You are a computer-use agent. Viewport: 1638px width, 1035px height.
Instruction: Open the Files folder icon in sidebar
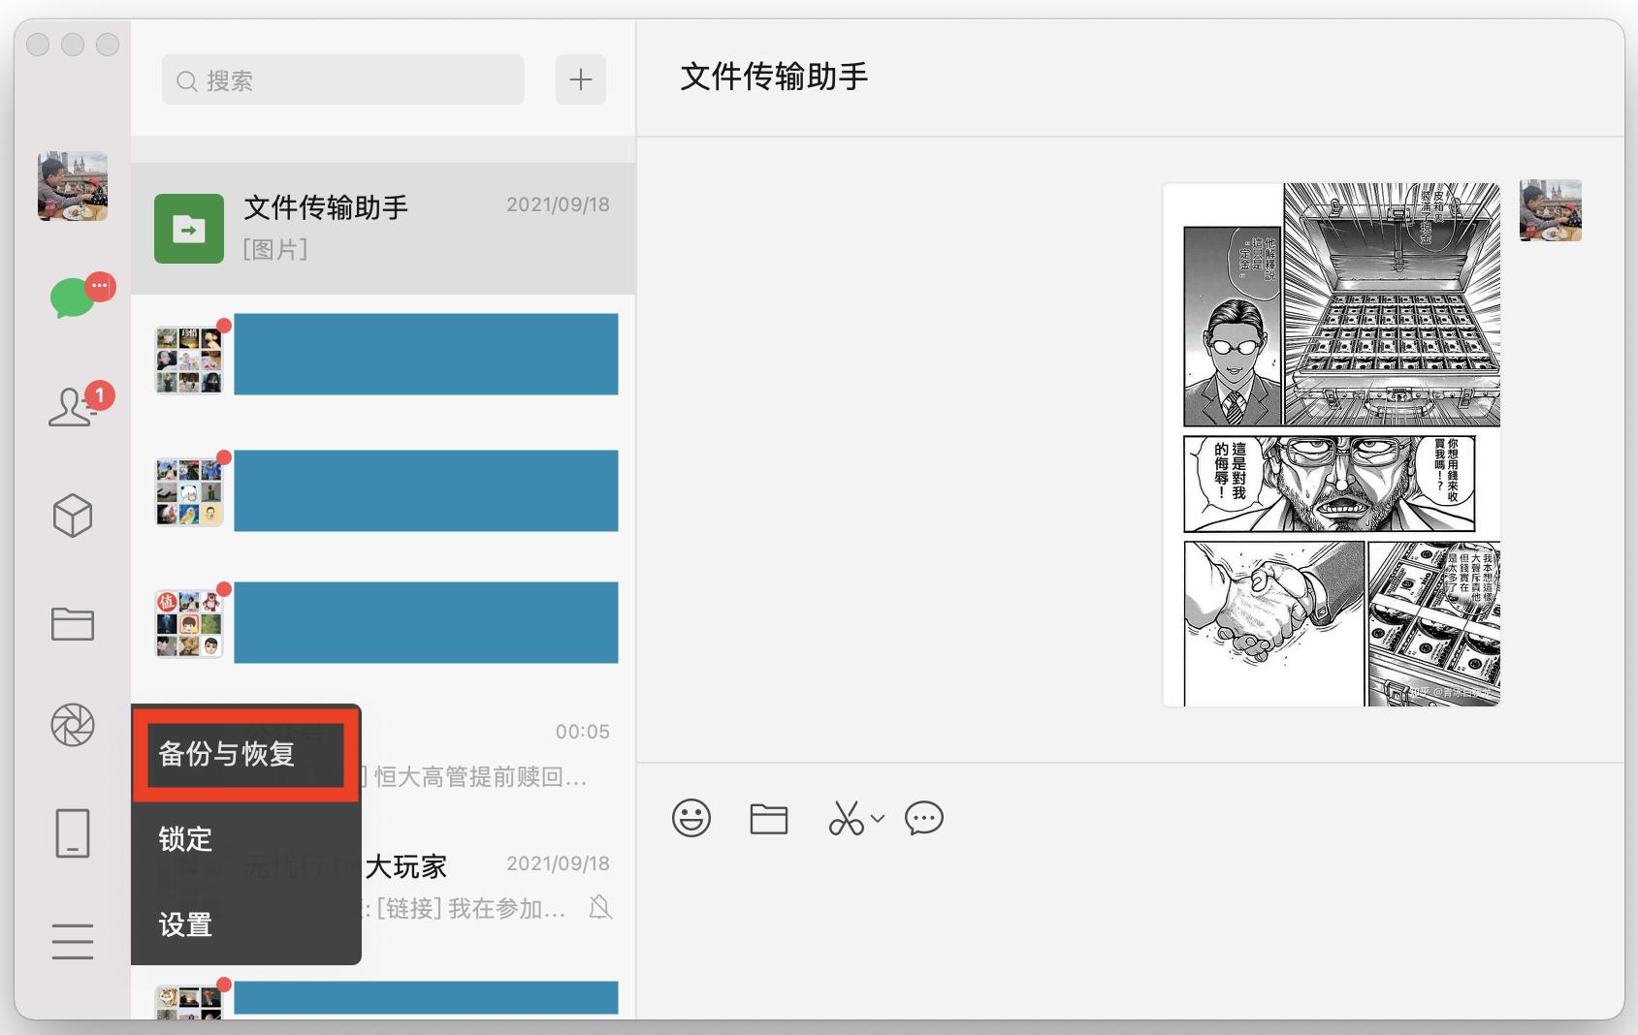(73, 625)
